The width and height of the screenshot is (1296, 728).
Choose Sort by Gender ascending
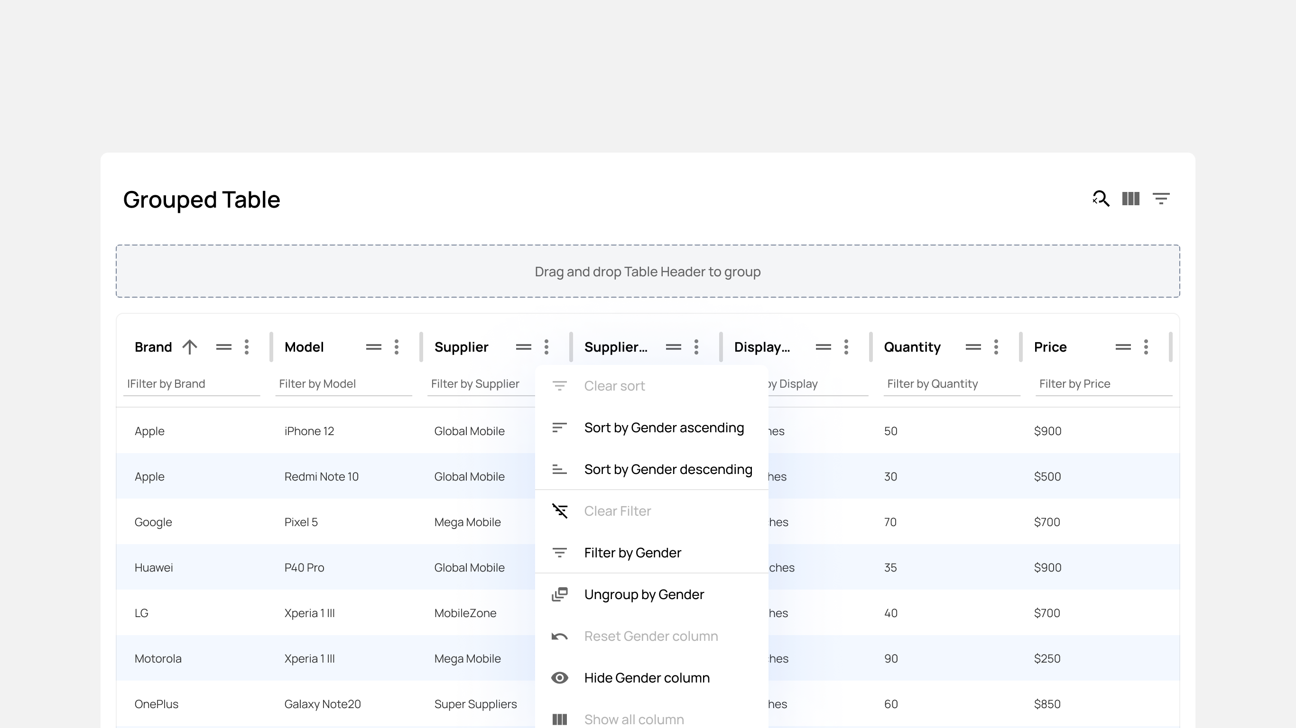pos(651,428)
